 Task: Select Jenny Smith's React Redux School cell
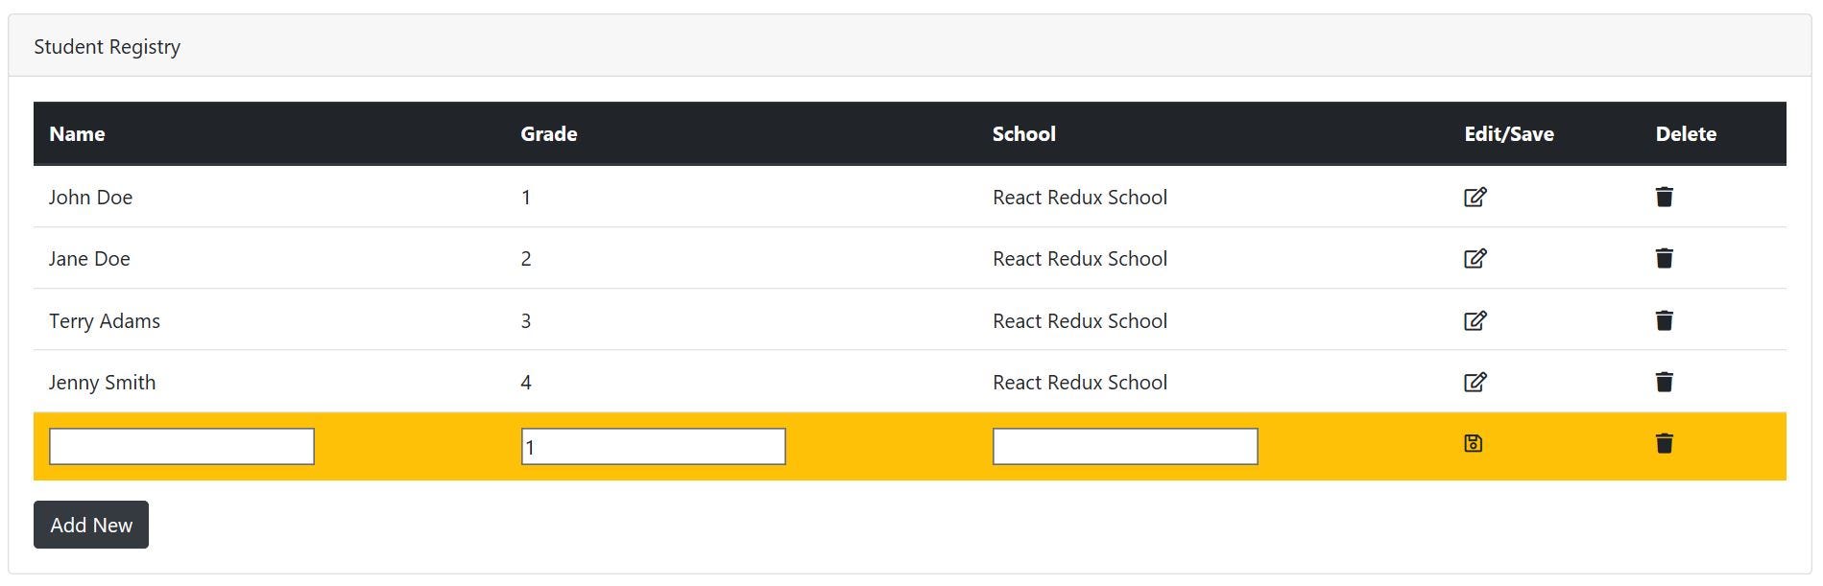1080,382
